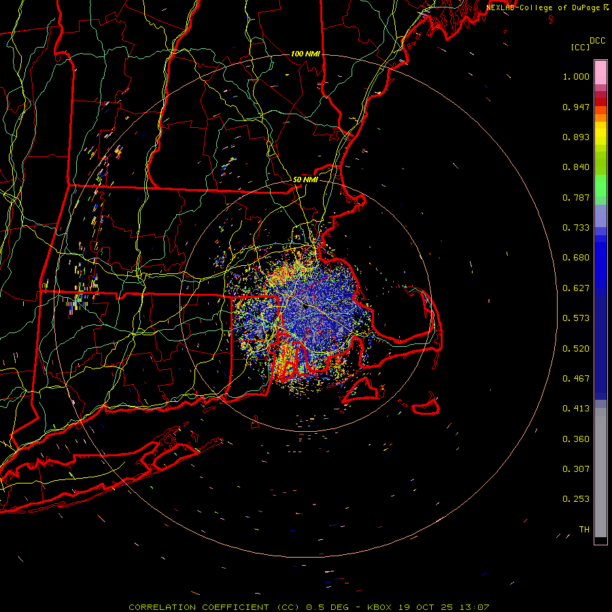Pick the pink swatch at top of color bar
Screen dimensions: 612x612
click(x=600, y=72)
